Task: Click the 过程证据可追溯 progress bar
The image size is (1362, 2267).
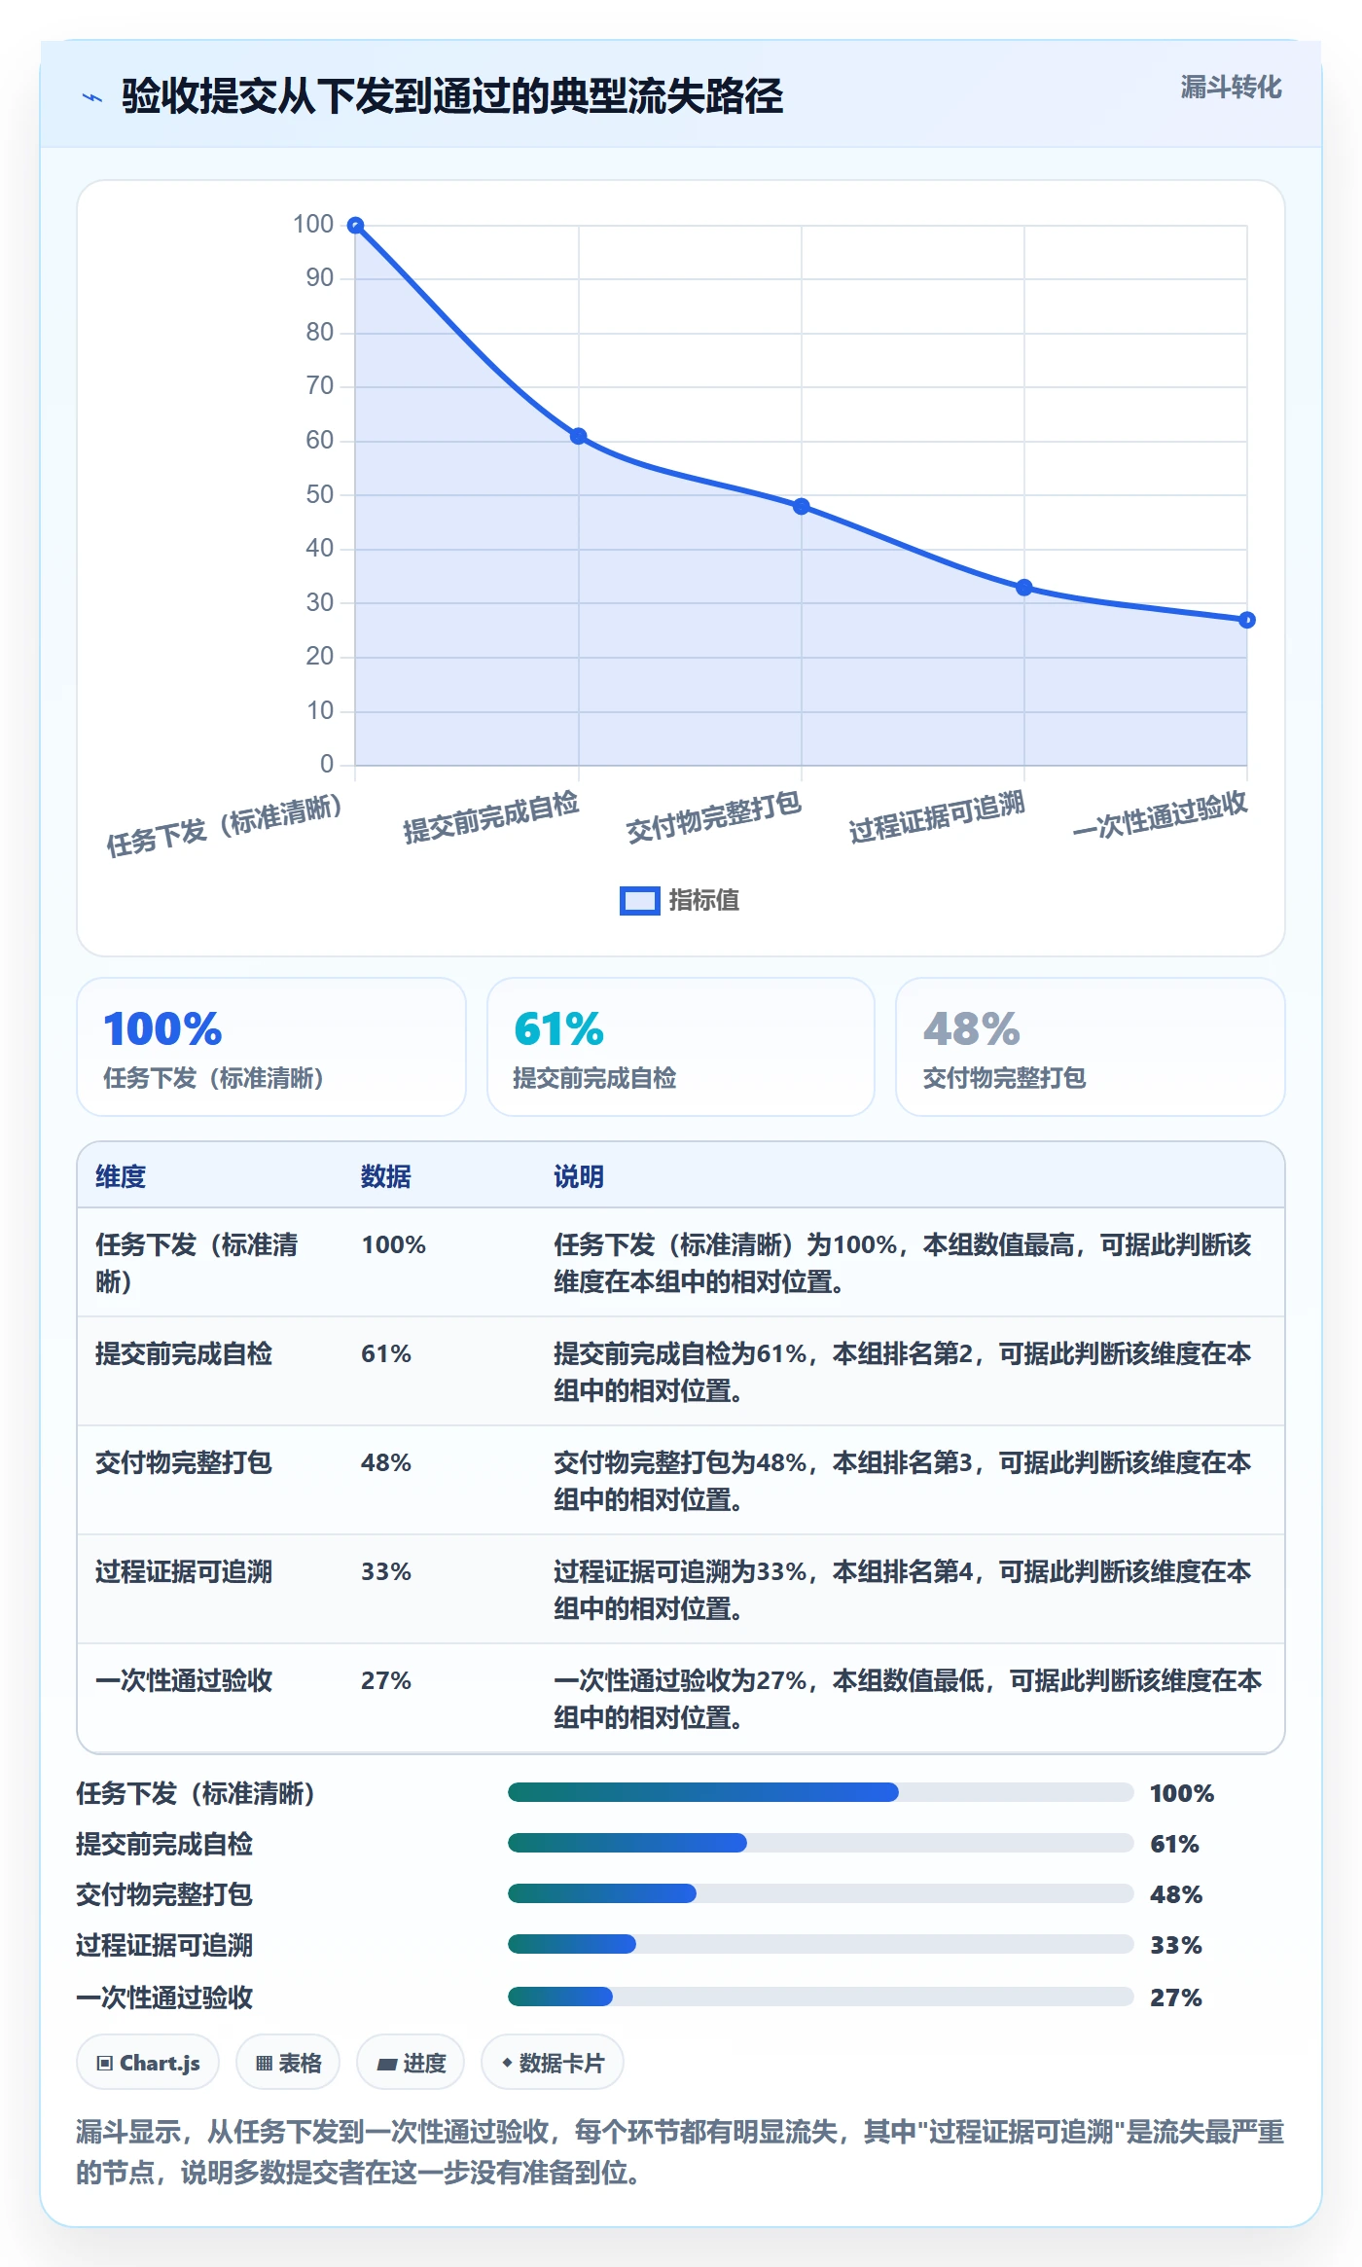Action: click(x=821, y=1944)
